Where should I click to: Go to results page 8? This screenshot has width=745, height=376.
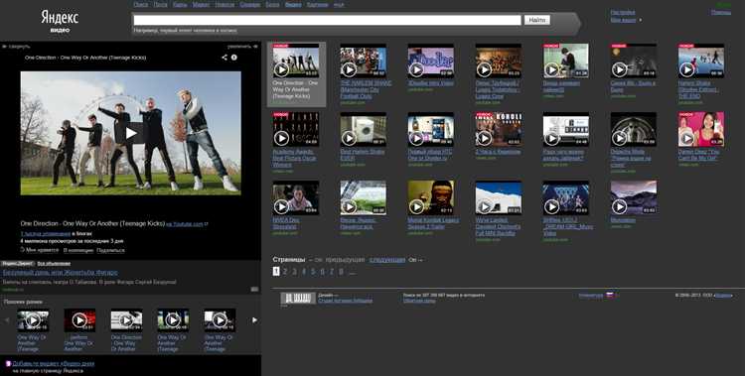coord(341,272)
